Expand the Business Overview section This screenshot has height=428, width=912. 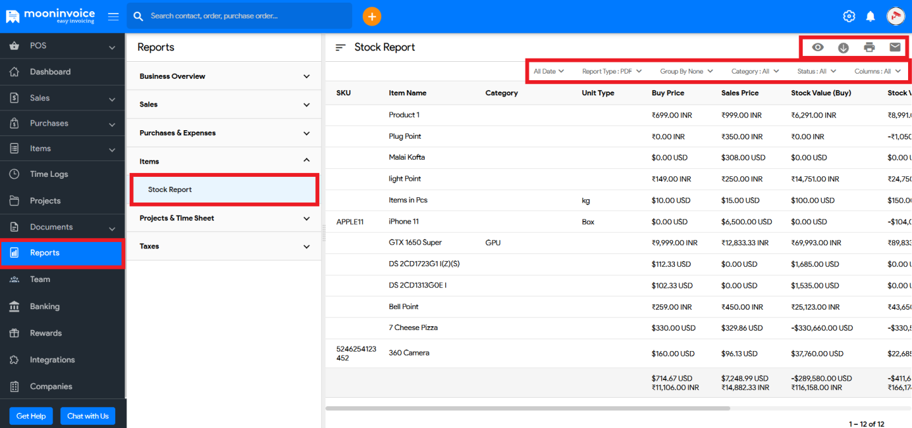pos(224,76)
